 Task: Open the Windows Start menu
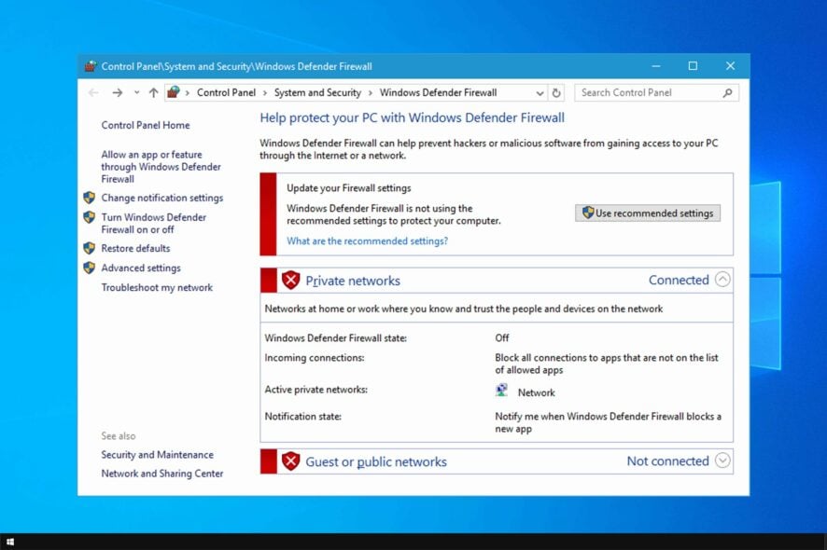coord(12,541)
